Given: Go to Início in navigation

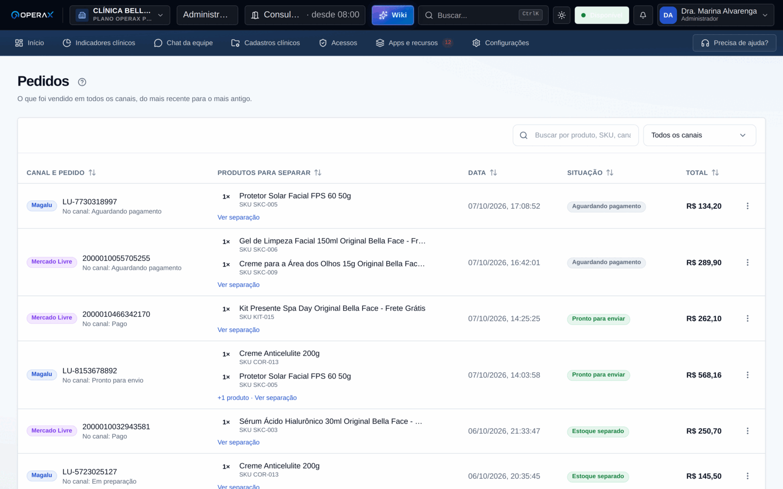Looking at the screenshot, I should click(29, 43).
